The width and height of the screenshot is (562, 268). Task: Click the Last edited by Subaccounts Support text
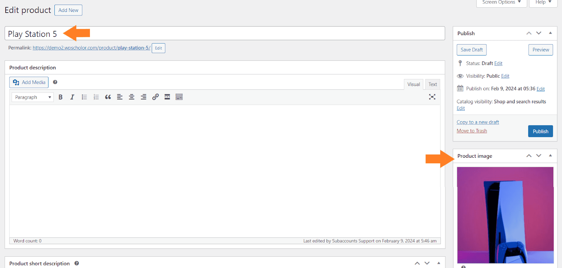pos(370,241)
